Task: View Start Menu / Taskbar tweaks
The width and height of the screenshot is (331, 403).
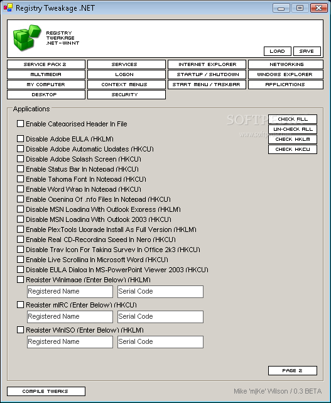Action: (x=207, y=84)
